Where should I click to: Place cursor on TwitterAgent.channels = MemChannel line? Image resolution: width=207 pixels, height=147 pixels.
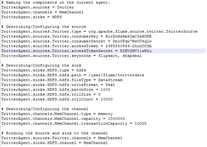(42, 12)
